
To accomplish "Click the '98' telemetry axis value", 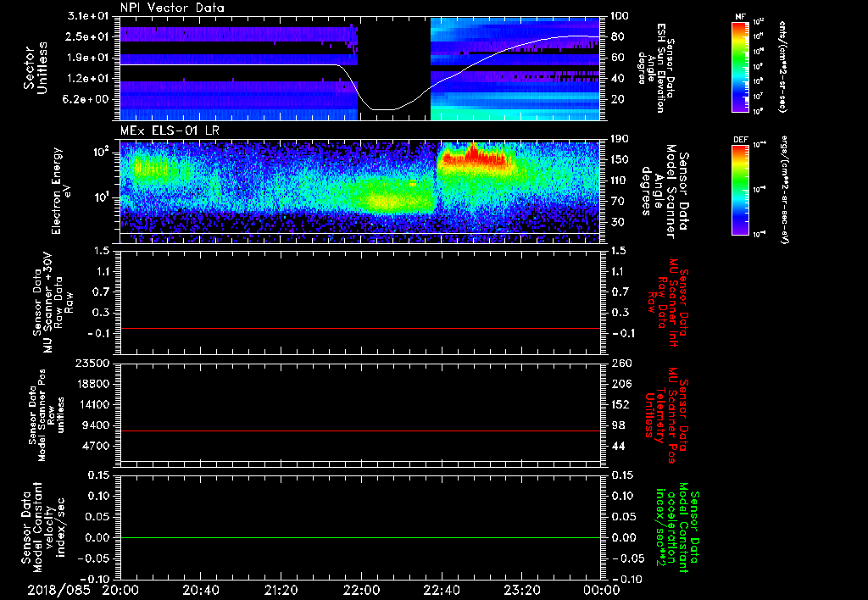I will pos(618,425).
